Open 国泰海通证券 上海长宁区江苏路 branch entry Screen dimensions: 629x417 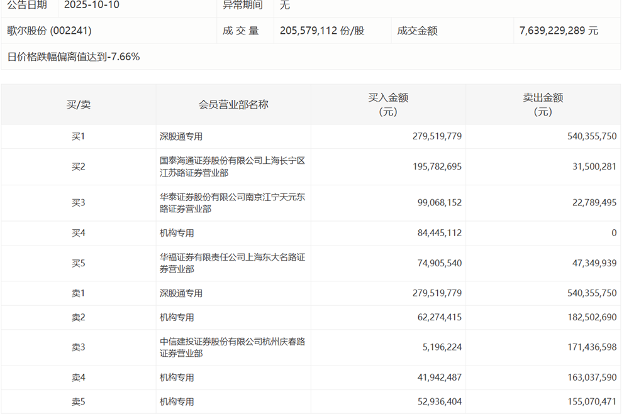click(232, 167)
